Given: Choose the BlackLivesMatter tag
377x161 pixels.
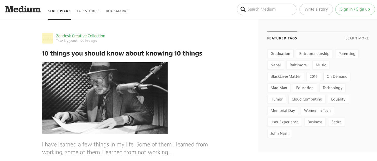Looking at the screenshot, I should [285, 76].
